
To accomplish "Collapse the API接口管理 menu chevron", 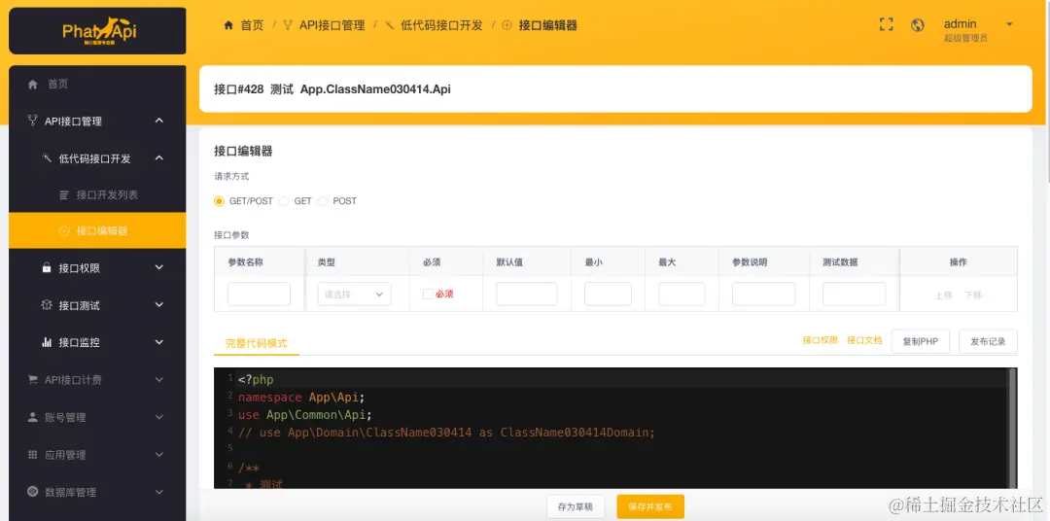I will click(x=158, y=121).
